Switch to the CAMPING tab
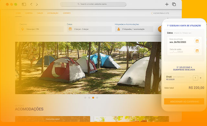The image size is (207, 126). (x=29, y=13)
